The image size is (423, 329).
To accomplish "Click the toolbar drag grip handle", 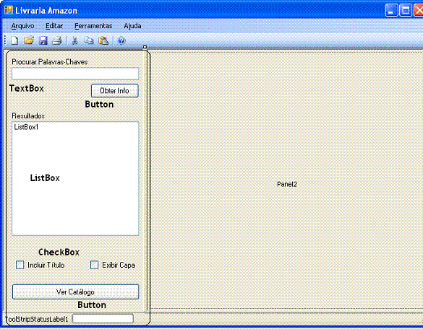I will [x=5, y=40].
